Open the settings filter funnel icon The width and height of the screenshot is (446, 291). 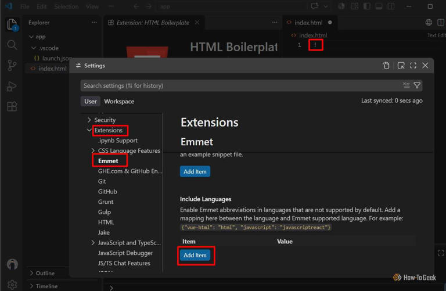click(417, 85)
